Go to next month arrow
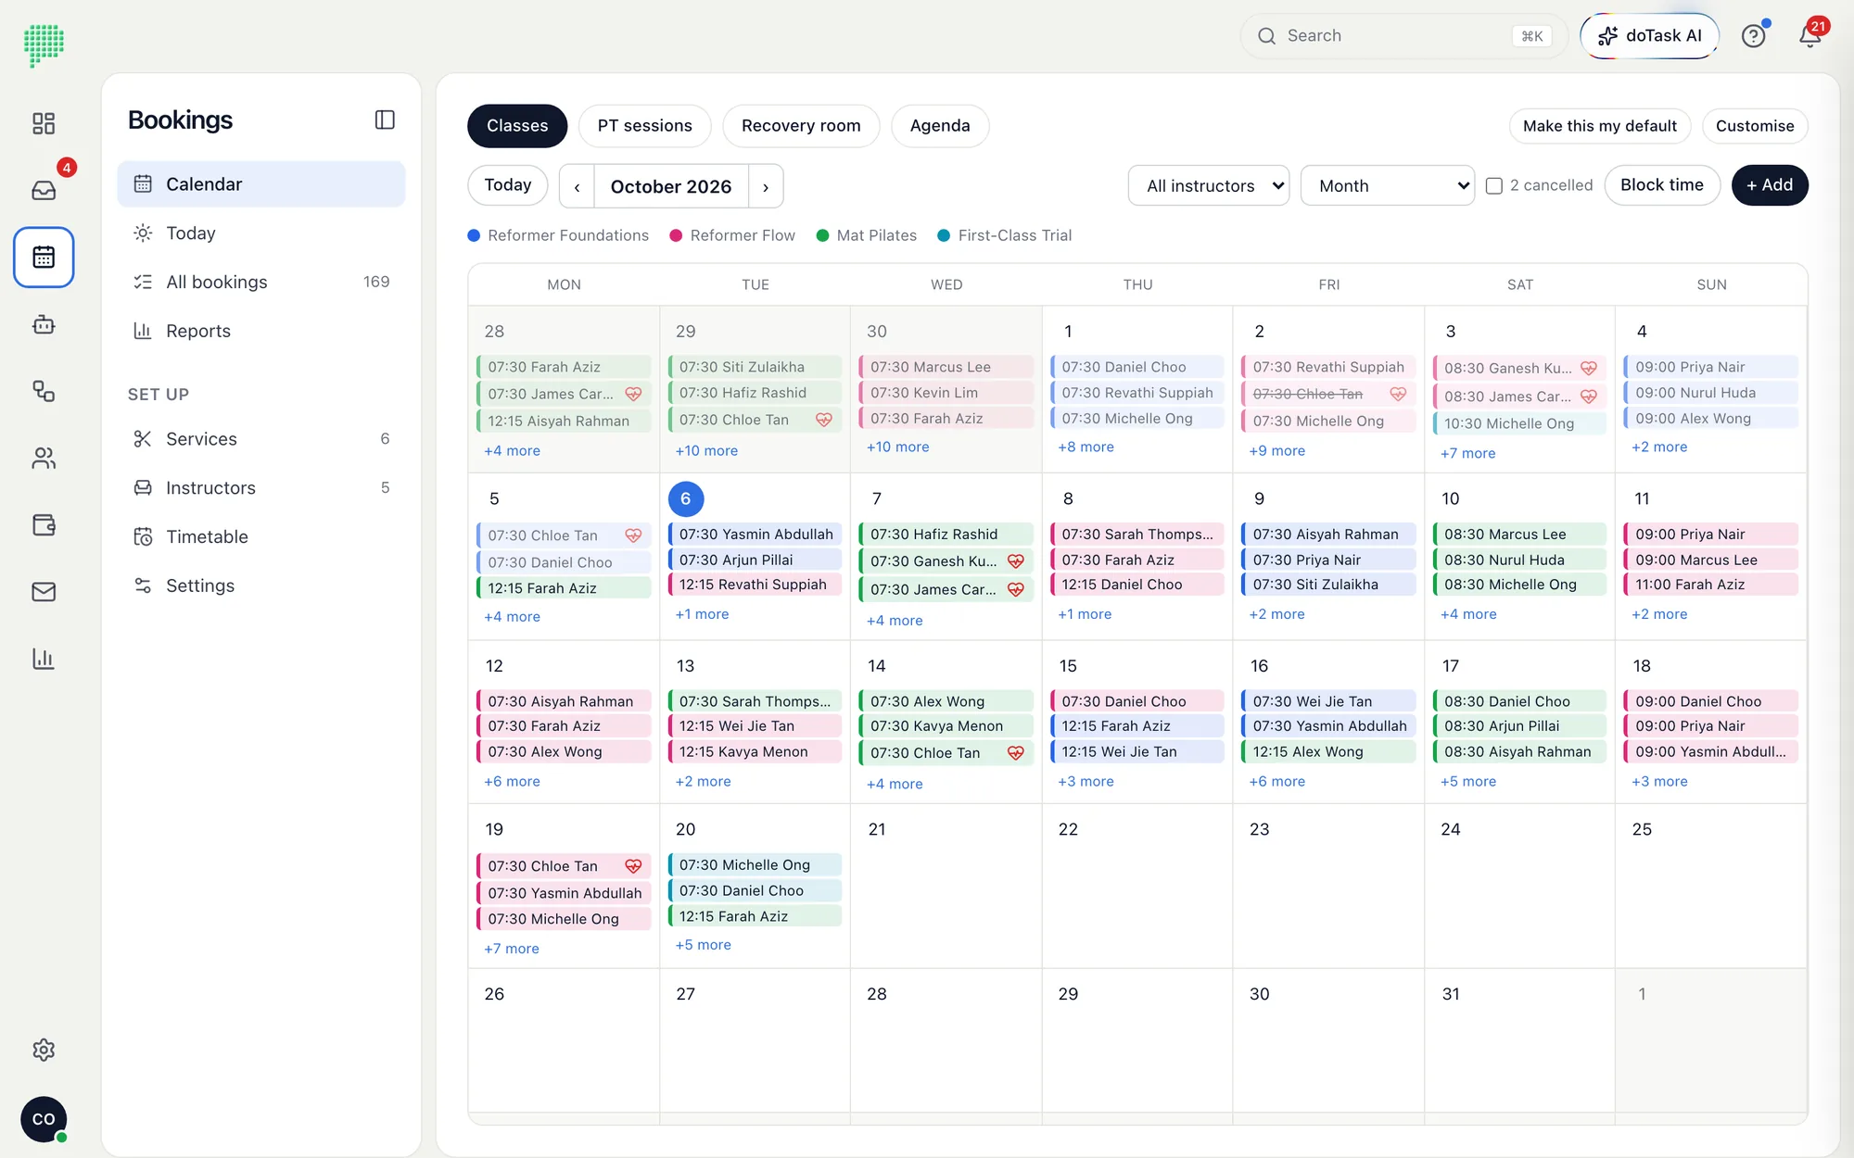Image resolution: width=1854 pixels, height=1158 pixels. point(766,186)
